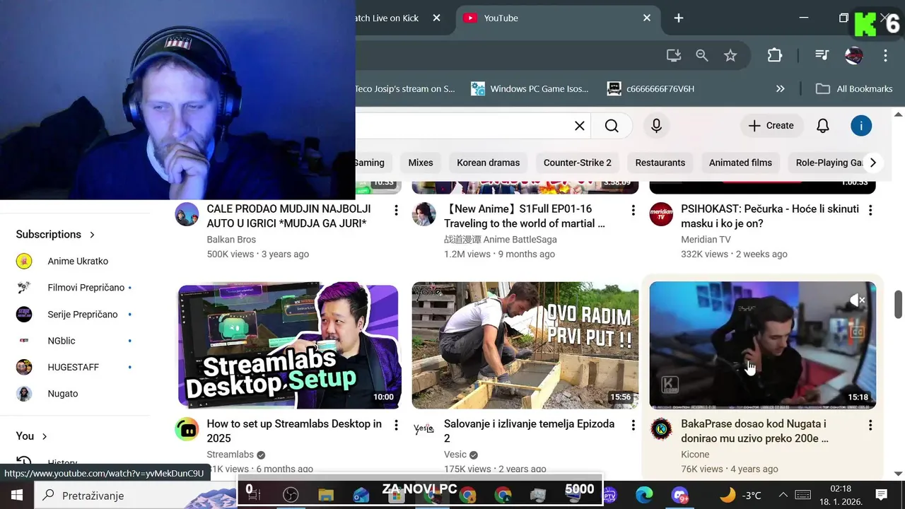Open options for BakaPrase video
Image resolution: width=905 pixels, height=509 pixels.
click(870, 425)
